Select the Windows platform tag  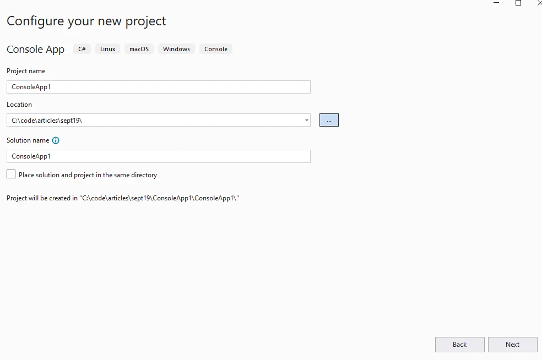click(x=176, y=49)
